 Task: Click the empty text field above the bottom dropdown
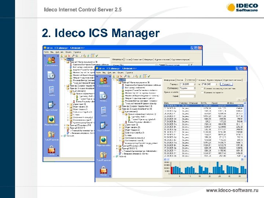click(188, 92)
